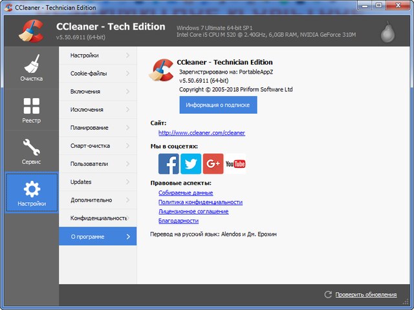414x310 pixels.
Task: Click Проверить обновления link
Action: pos(366,294)
